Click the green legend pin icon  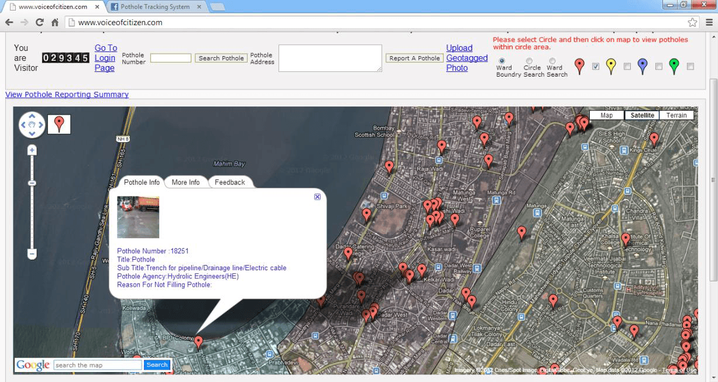674,67
